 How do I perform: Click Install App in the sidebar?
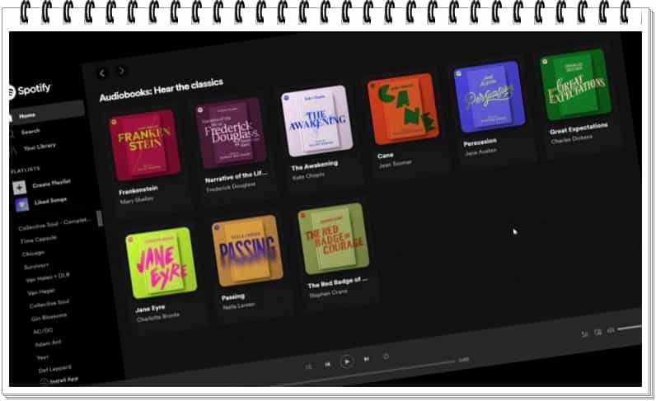[64, 380]
